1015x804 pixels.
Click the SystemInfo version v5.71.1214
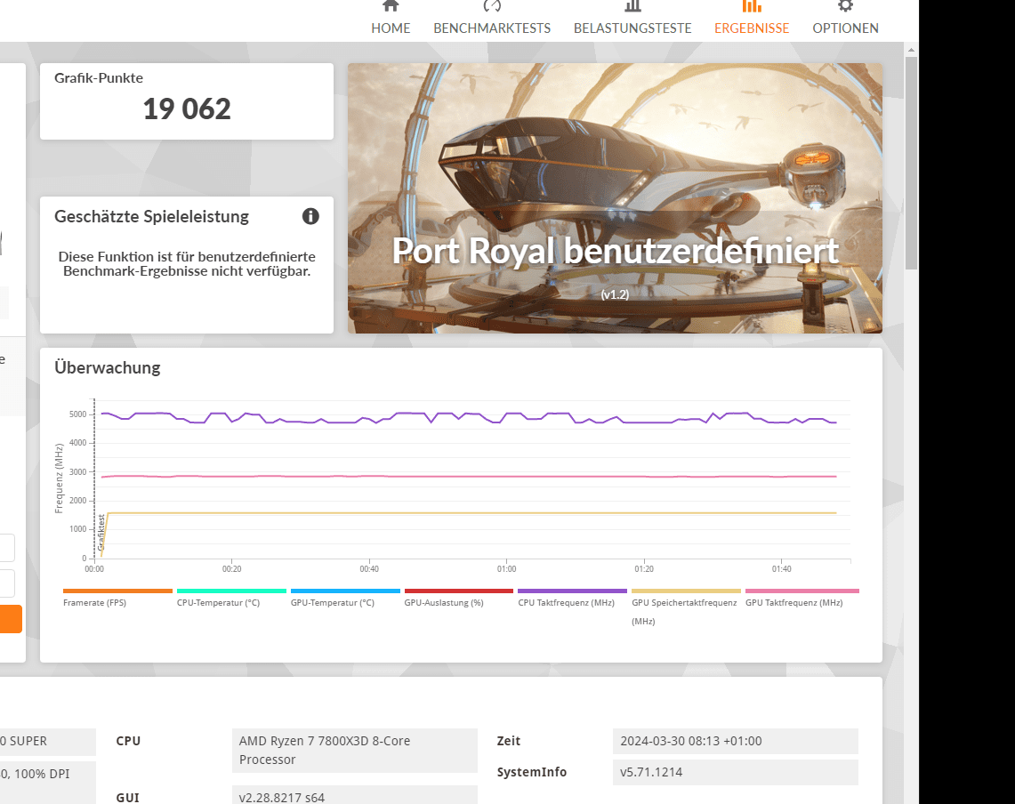pyautogui.click(x=736, y=772)
